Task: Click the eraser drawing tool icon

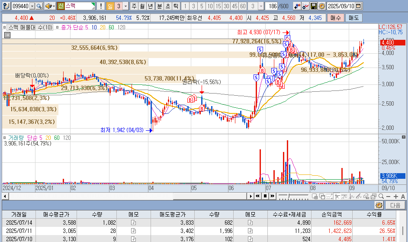Action: click(366, 197)
